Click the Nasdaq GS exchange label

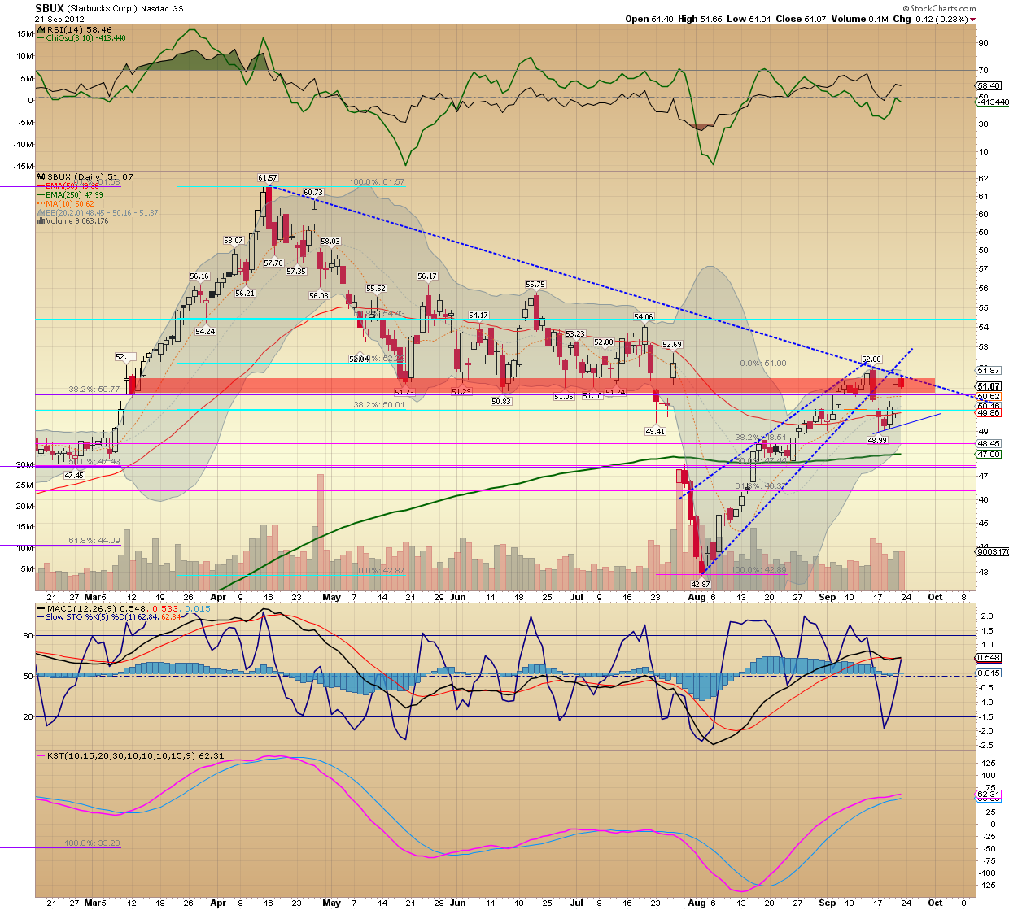click(x=160, y=9)
